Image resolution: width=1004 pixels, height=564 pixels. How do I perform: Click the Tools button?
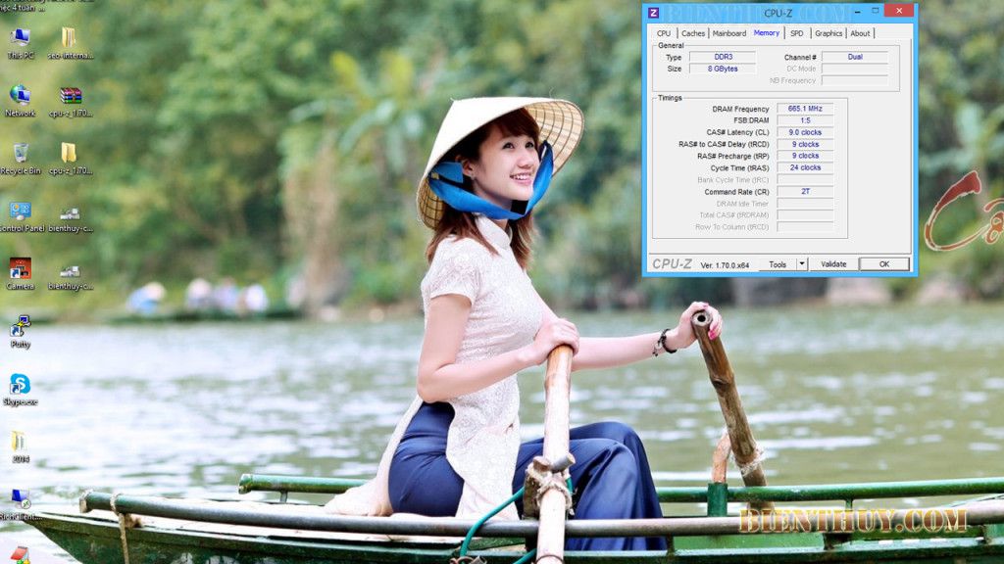pos(778,264)
